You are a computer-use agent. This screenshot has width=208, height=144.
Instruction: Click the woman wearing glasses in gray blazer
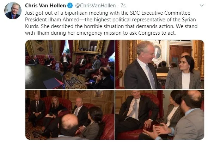tap(184, 73)
